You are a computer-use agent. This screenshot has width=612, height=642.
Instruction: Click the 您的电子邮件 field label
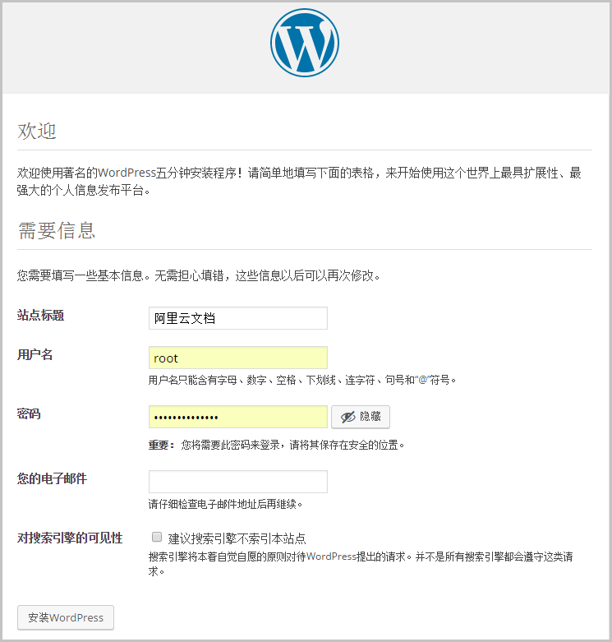[x=52, y=478]
